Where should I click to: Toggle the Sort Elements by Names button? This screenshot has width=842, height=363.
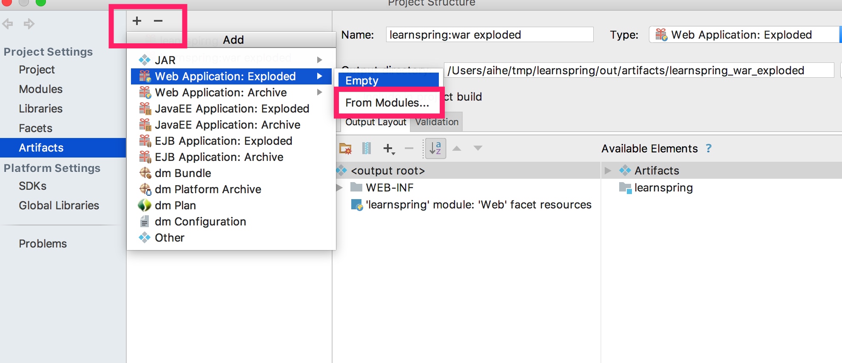point(435,149)
